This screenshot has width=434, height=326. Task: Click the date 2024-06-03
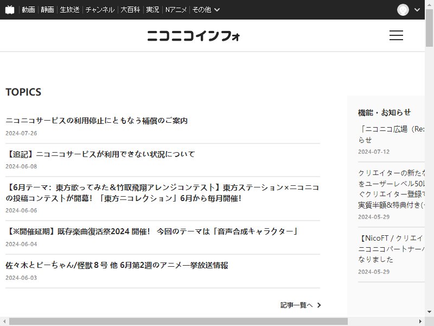pyautogui.click(x=21, y=278)
